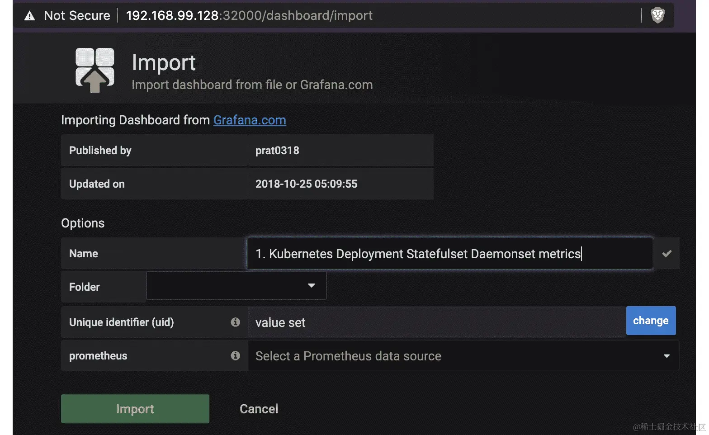Viewport: 709px width, 435px height.
Task: Open the Brave Shields lion icon
Action: [x=657, y=15]
